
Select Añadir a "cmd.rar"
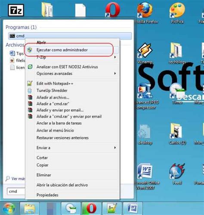click(x=53, y=104)
